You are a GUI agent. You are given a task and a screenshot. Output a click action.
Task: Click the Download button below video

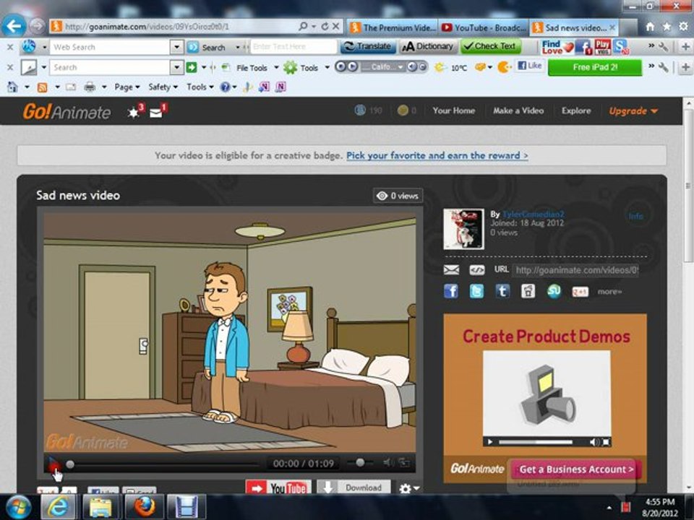tap(354, 487)
